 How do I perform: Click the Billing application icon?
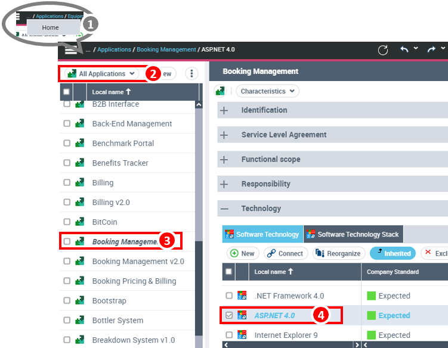79,183
